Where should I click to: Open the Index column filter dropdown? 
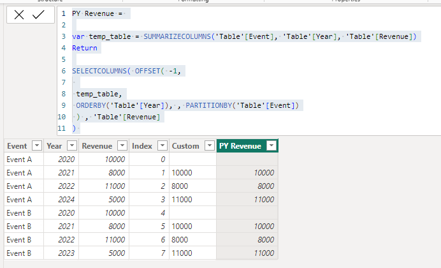point(162,145)
